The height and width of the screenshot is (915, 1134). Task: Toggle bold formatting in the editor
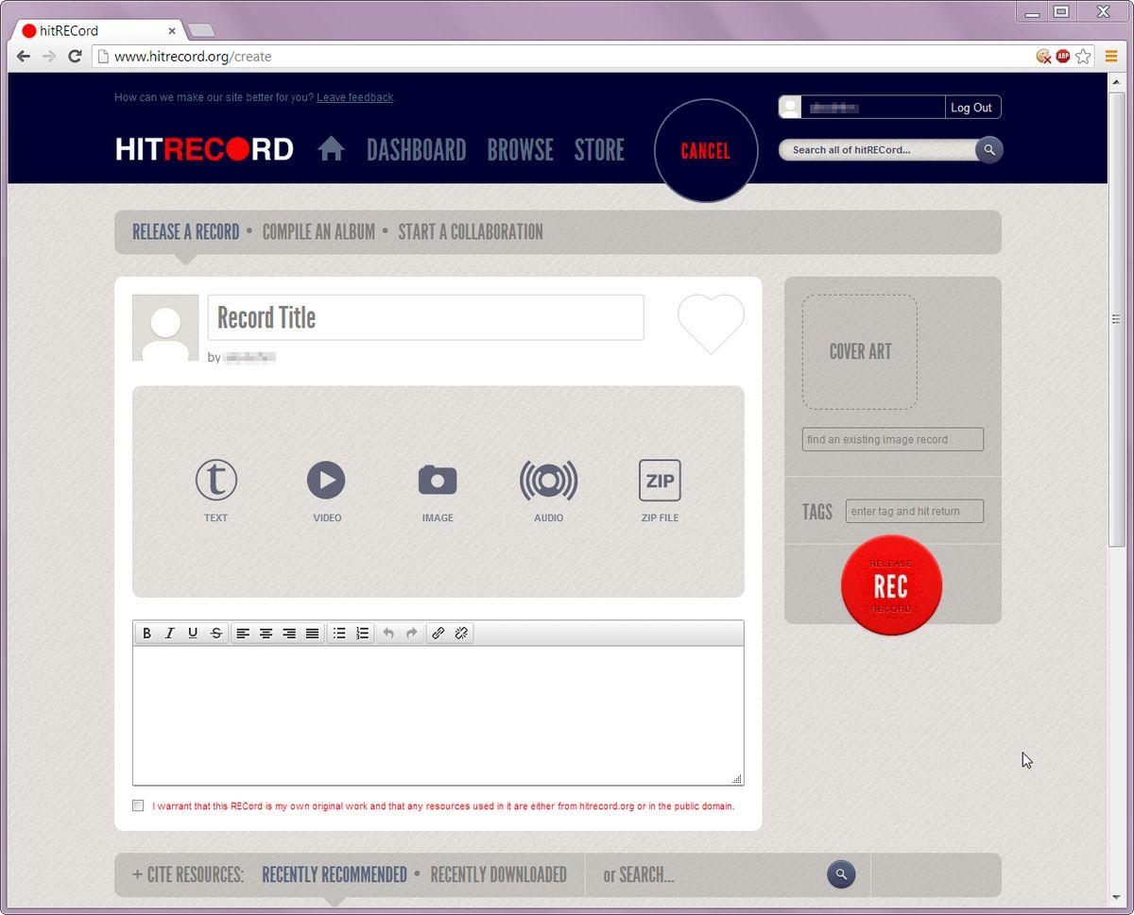click(146, 633)
